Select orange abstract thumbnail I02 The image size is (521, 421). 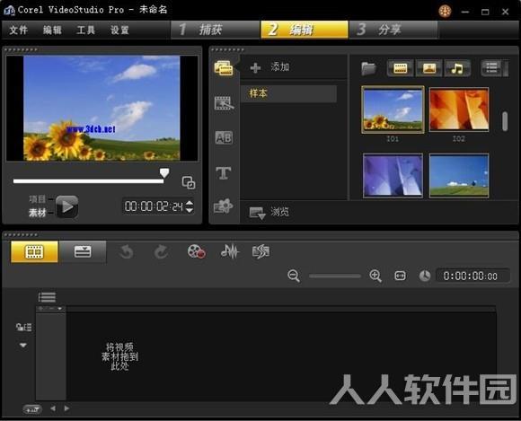click(x=459, y=110)
